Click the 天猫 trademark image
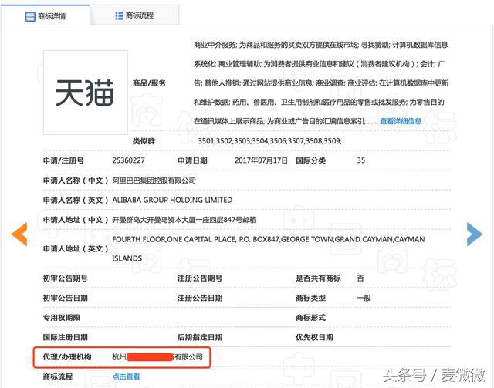Image resolution: width=494 pixels, height=388 pixels. tap(86, 93)
